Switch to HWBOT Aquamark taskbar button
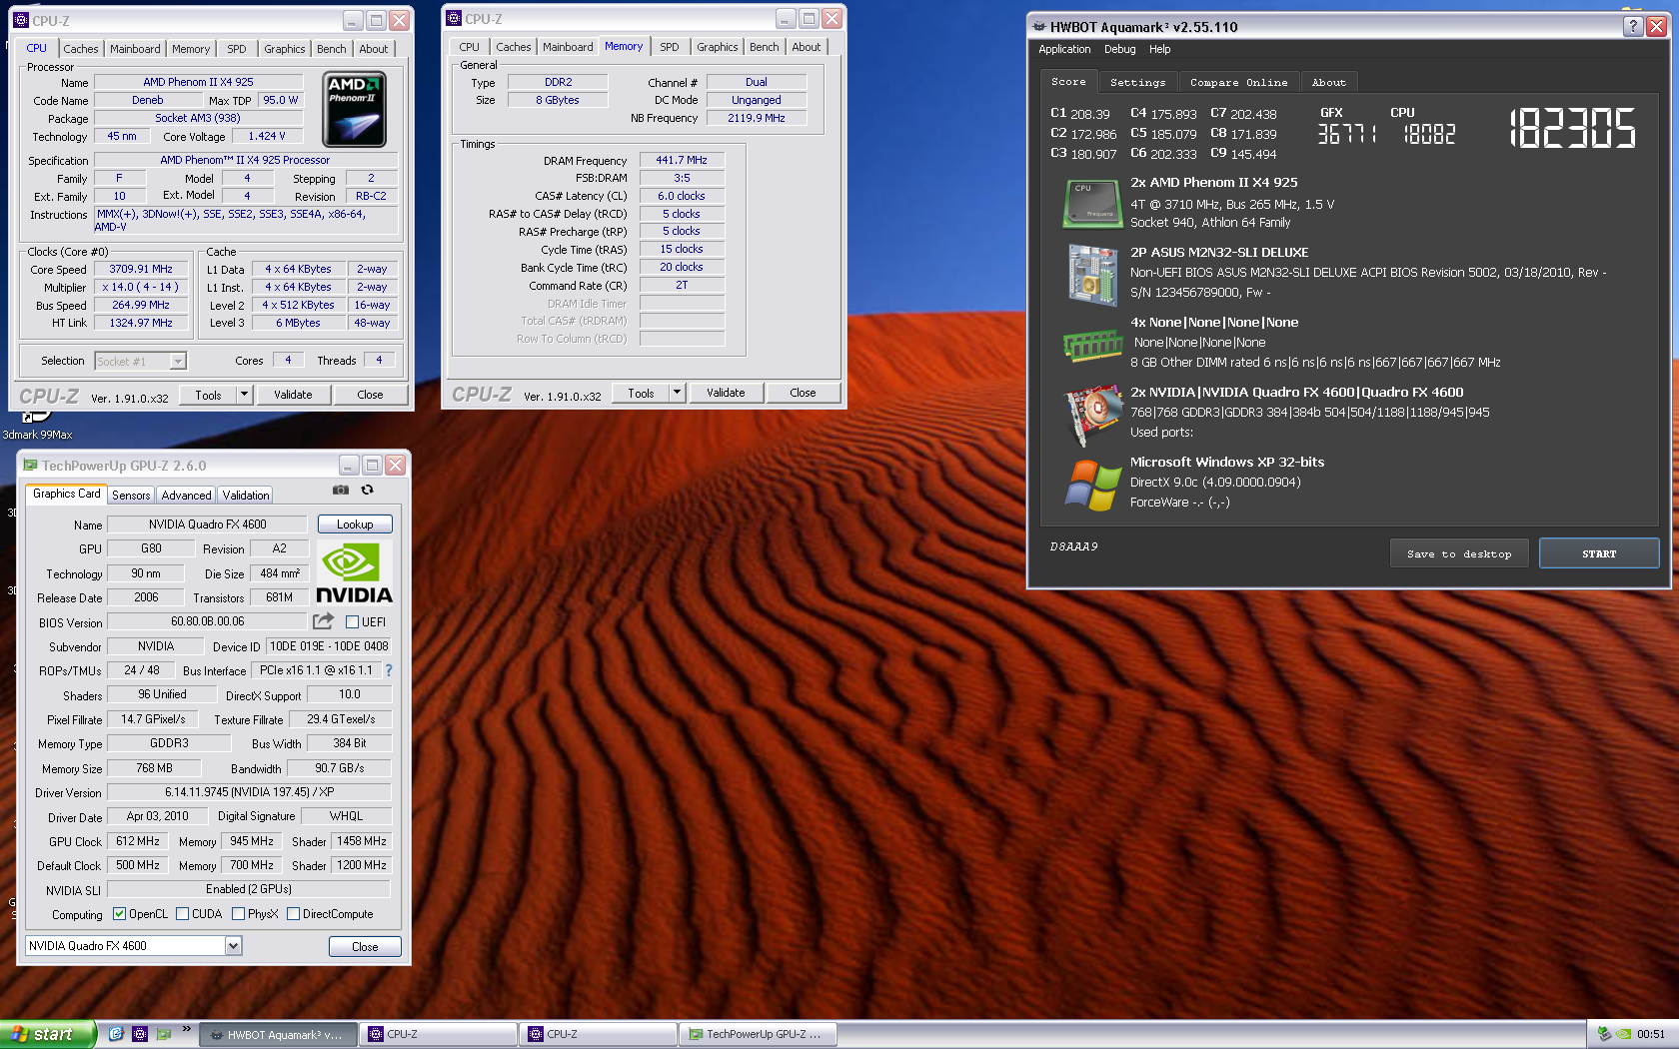The height and width of the screenshot is (1049, 1679). pyautogui.click(x=279, y=1034)
